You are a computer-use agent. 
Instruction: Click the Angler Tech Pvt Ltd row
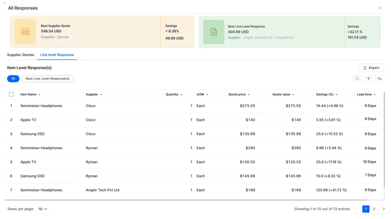[x=102, y=190]
